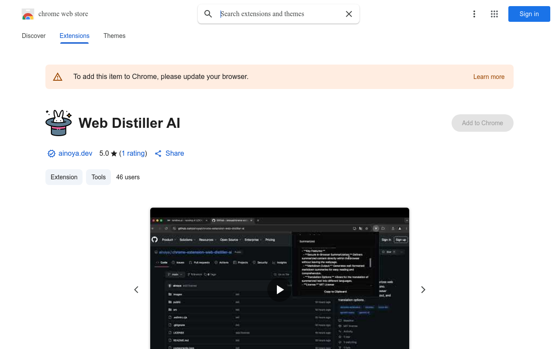Click the share icon
Screen dimensions: 559x349
158,154
